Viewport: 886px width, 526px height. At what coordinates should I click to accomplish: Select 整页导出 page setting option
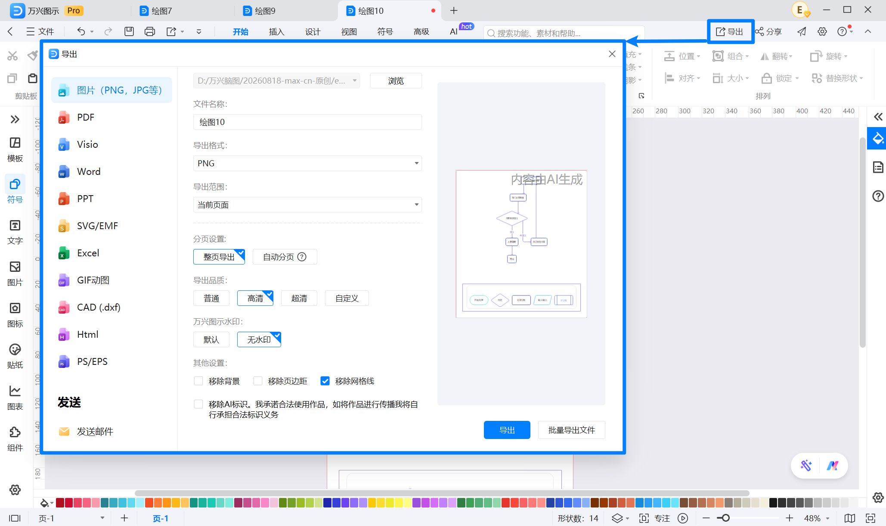pyautogui.click(x=219, y=257)
